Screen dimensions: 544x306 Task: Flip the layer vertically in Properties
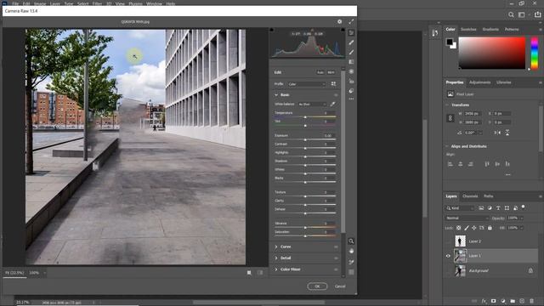(x=507, y=133)
